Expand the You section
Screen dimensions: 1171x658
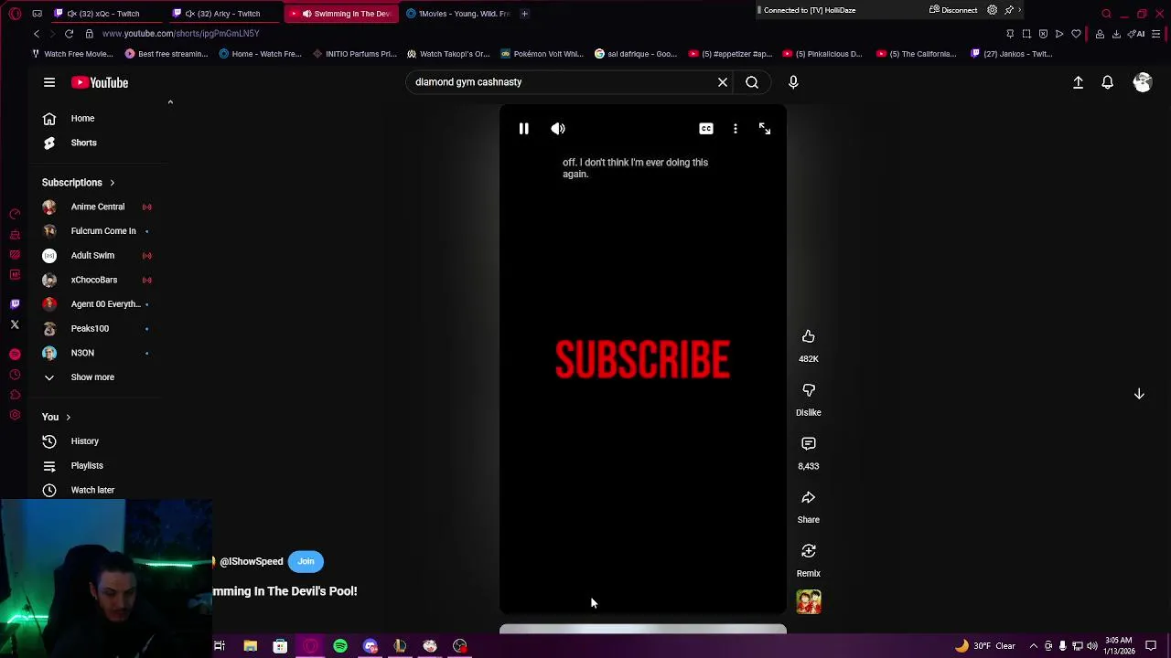56,417
